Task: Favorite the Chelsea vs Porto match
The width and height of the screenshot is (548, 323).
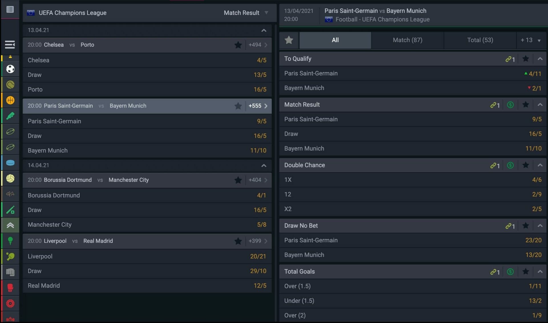Action: (x=238, y=45)
